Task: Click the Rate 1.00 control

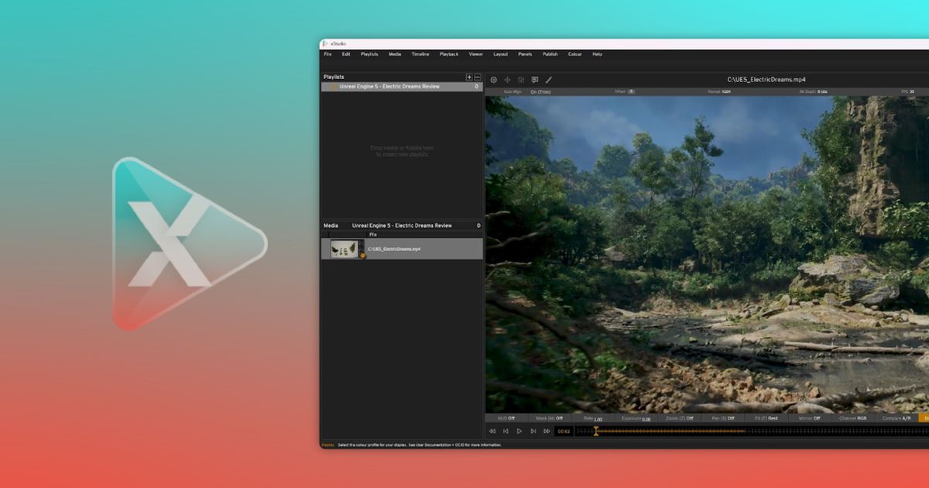Action: (x=592, y=418)
